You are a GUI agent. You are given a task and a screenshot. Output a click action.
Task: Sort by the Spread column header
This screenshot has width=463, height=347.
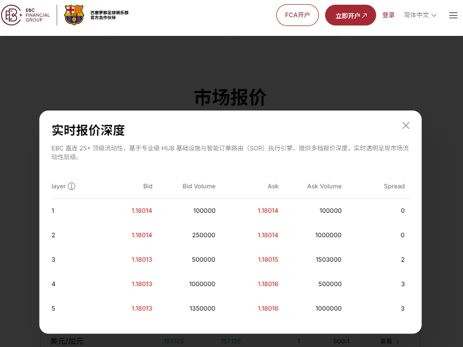394,186
